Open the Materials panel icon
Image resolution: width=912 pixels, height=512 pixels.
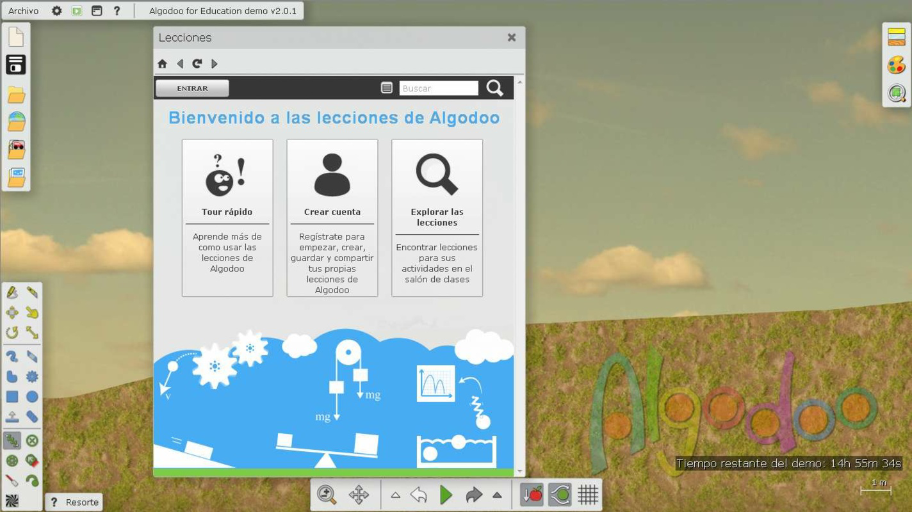click(897, 37)
